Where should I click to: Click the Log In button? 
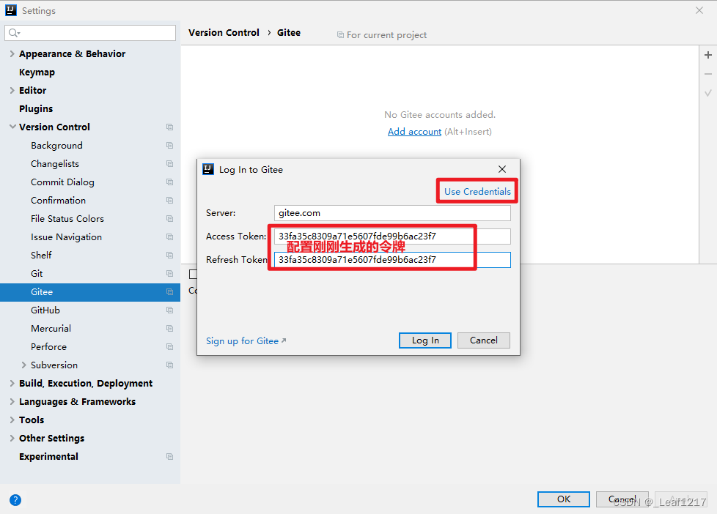(x=424, y=340)
